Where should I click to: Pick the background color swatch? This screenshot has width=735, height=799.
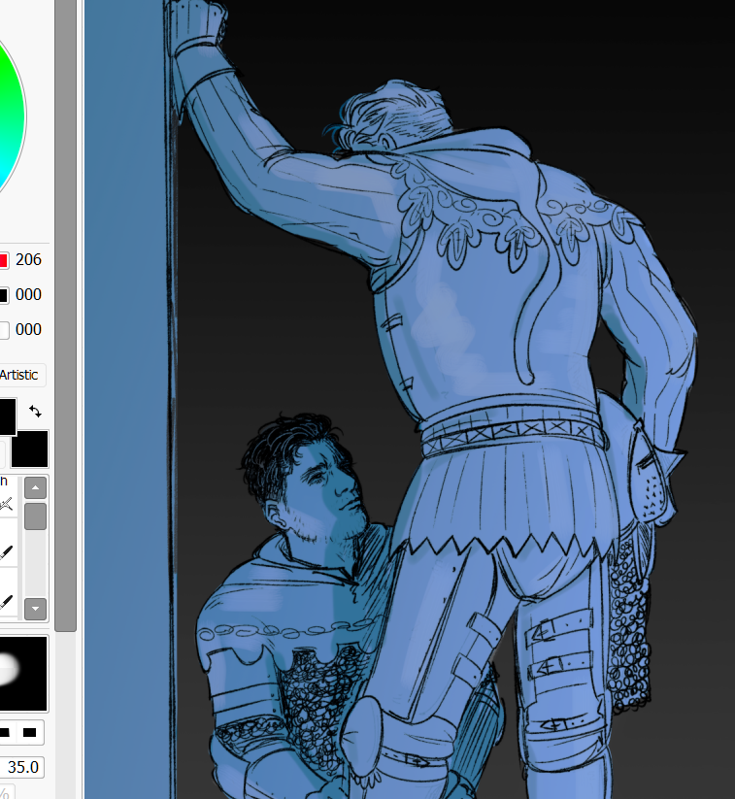(30, 449)
